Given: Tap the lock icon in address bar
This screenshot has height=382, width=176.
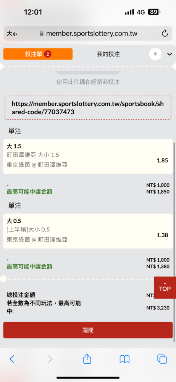Looking at the screenshot, I should (41, 33).
